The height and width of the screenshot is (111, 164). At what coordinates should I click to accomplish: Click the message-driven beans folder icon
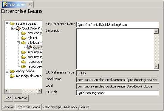tap(13, 76)
